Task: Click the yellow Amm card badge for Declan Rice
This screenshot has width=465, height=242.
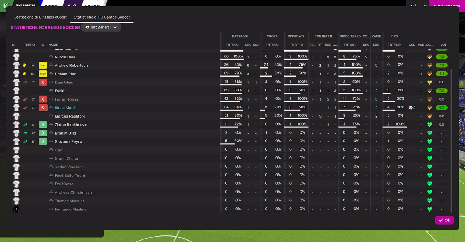Action: [43, 74]
